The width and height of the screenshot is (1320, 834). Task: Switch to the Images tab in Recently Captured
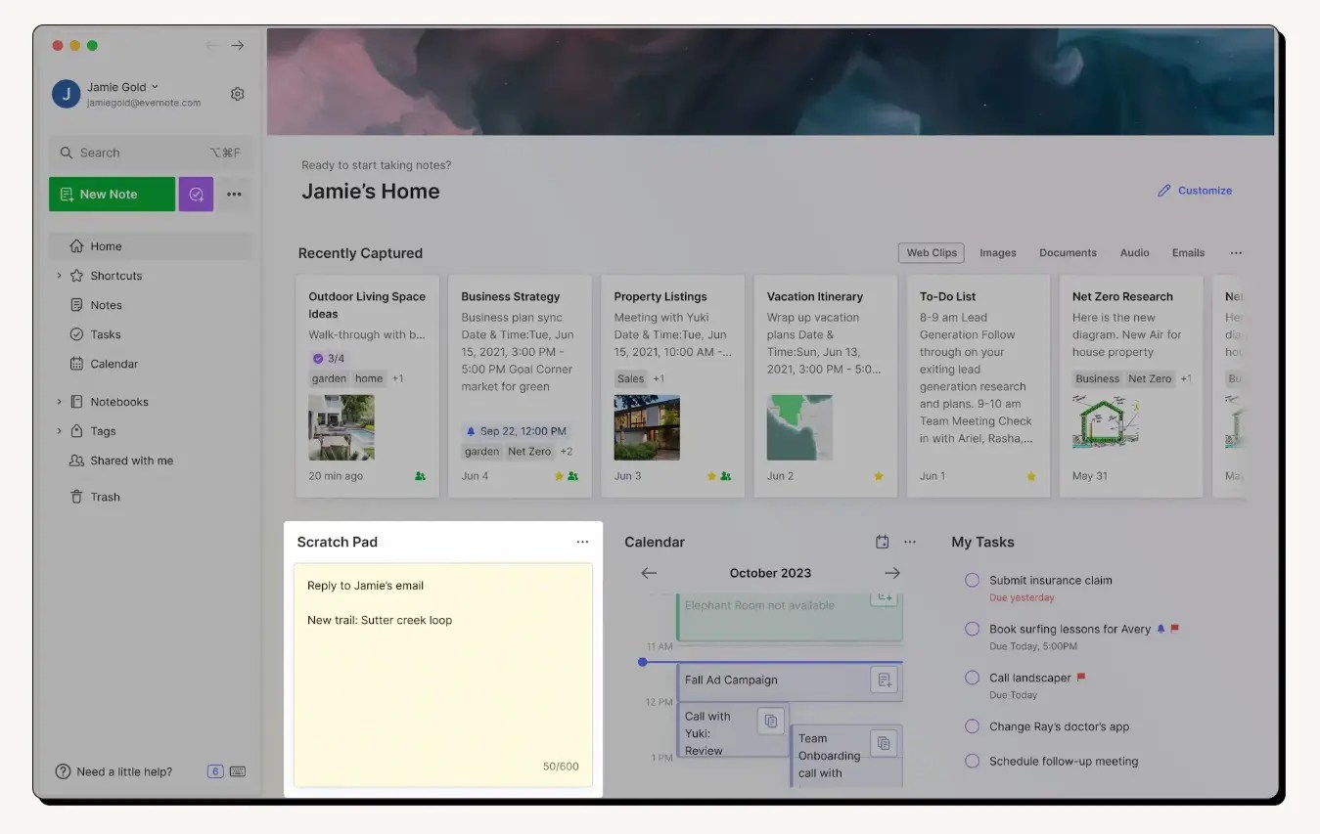click(998, 252)
